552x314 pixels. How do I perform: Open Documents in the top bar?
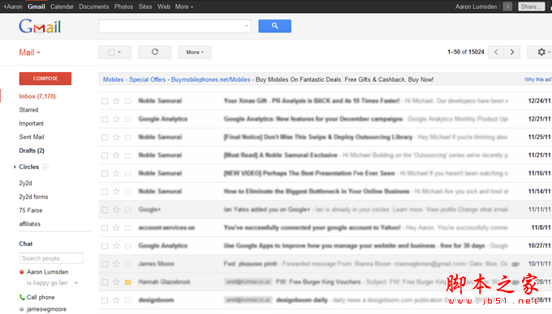[94, 6]
